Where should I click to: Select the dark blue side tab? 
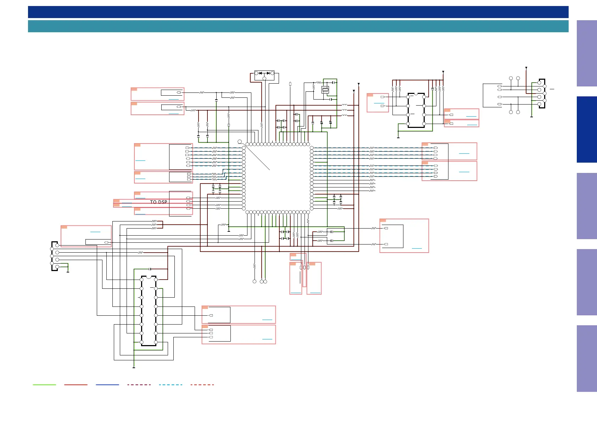pos(587,130)
